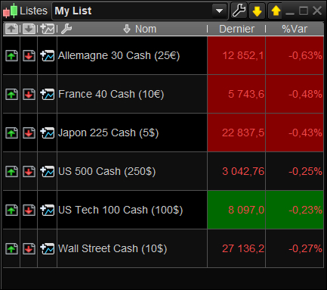Image resolution: width=327 pixels, height=290 pixels.
Task: Select the US 500 Cash (250$) row name
Action: coord(106,172)
